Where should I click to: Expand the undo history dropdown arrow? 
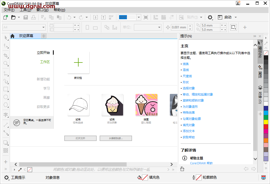75,17
